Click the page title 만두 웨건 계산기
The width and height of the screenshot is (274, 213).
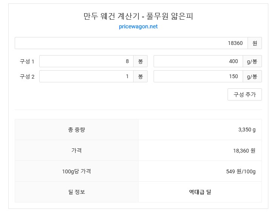tap(111, 16)
